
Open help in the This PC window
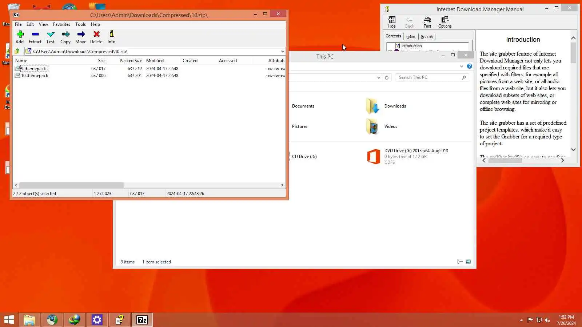pyautogui.click(x=470, y=66)
